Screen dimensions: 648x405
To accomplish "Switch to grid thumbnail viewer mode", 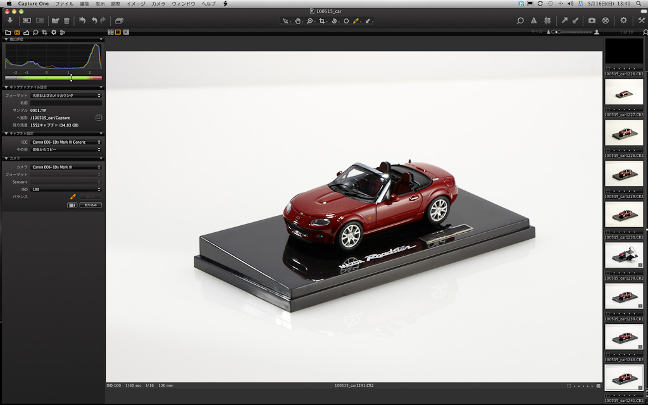I will coord(111,32).
